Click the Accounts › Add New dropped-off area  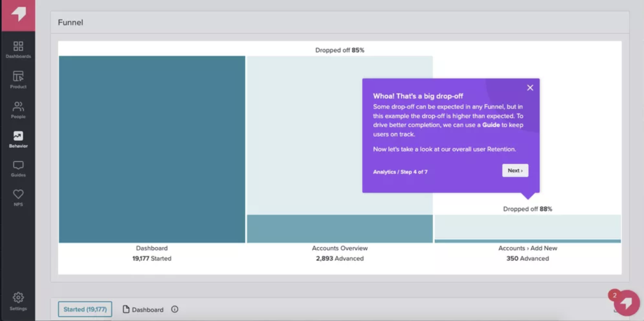coord(527,227)
